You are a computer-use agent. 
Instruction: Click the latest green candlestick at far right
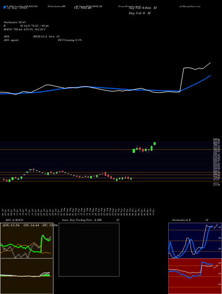tap(155, 143)
